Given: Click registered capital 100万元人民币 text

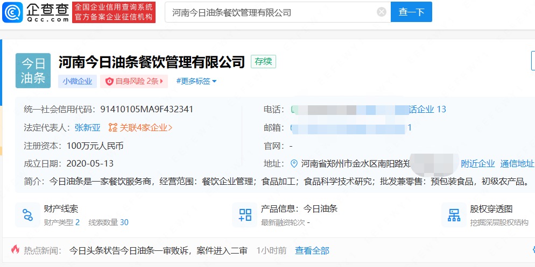Looking at the screenshot, I should tap(95, 146).
